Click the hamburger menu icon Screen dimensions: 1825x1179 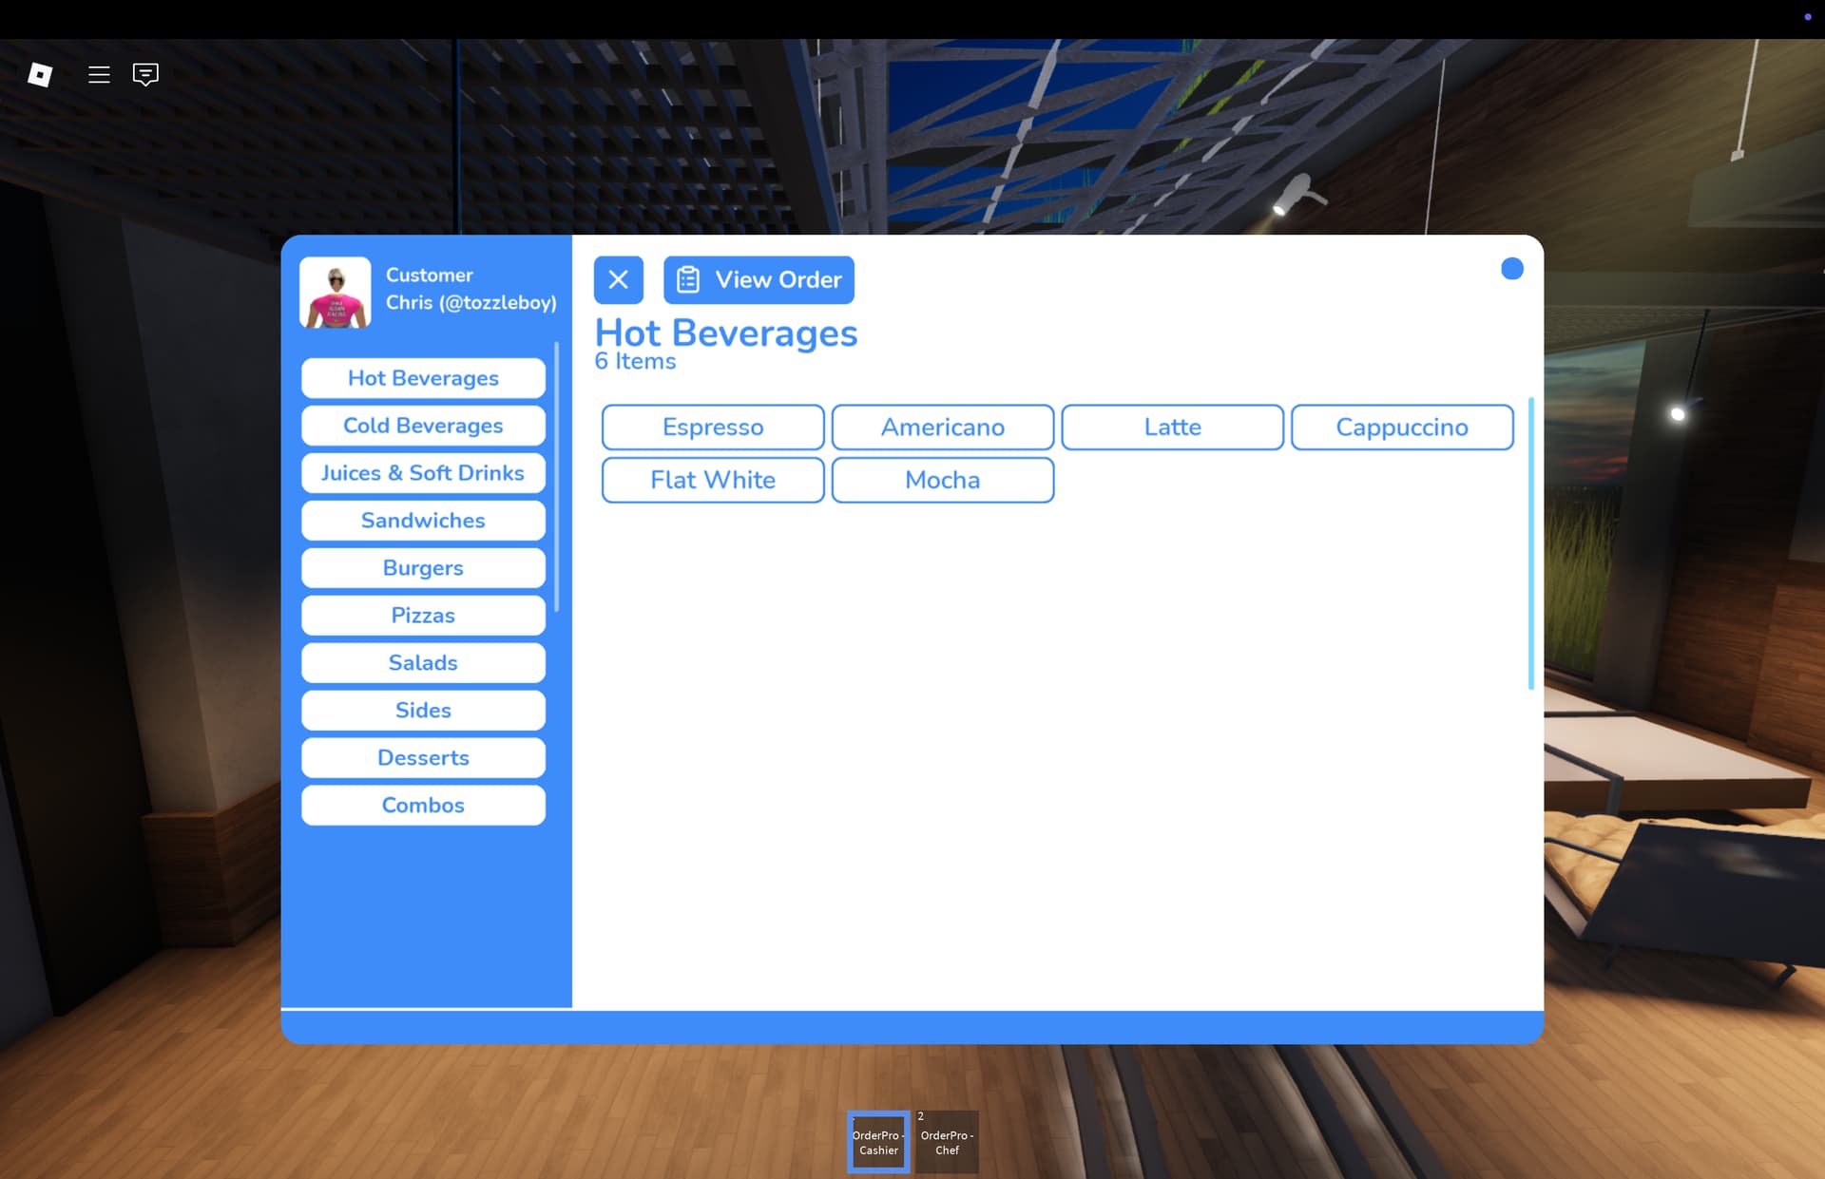click(x=99, y=74)
